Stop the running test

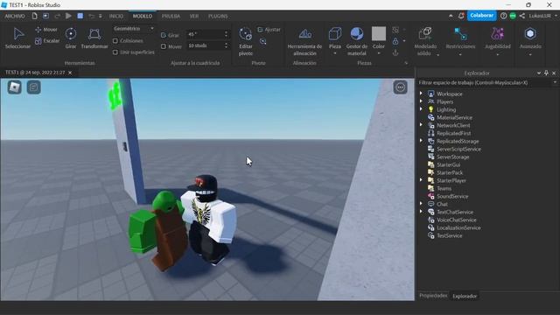(x=80, y=16)
